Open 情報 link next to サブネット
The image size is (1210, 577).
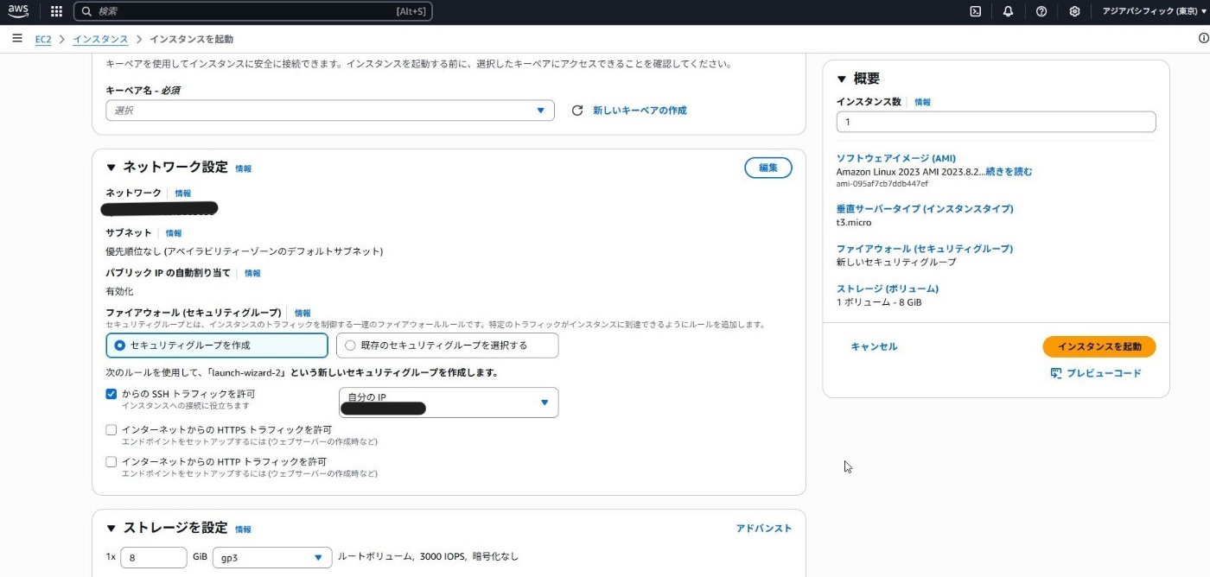pos(174,233)
